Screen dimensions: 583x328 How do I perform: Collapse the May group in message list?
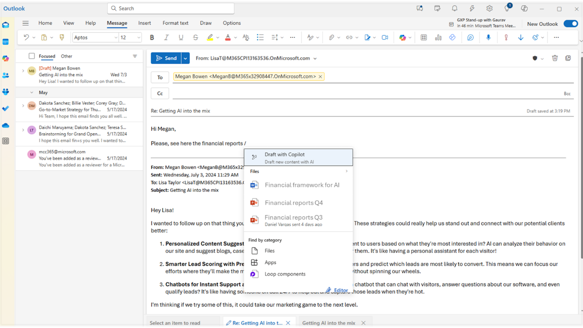coord(32,93)
